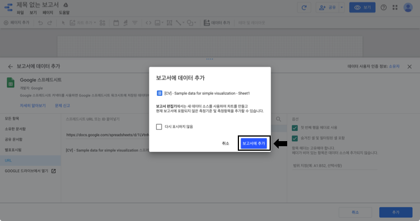Click the spreadsheet URL input field
The image size is (420, 221).
[x=107, y=135]
